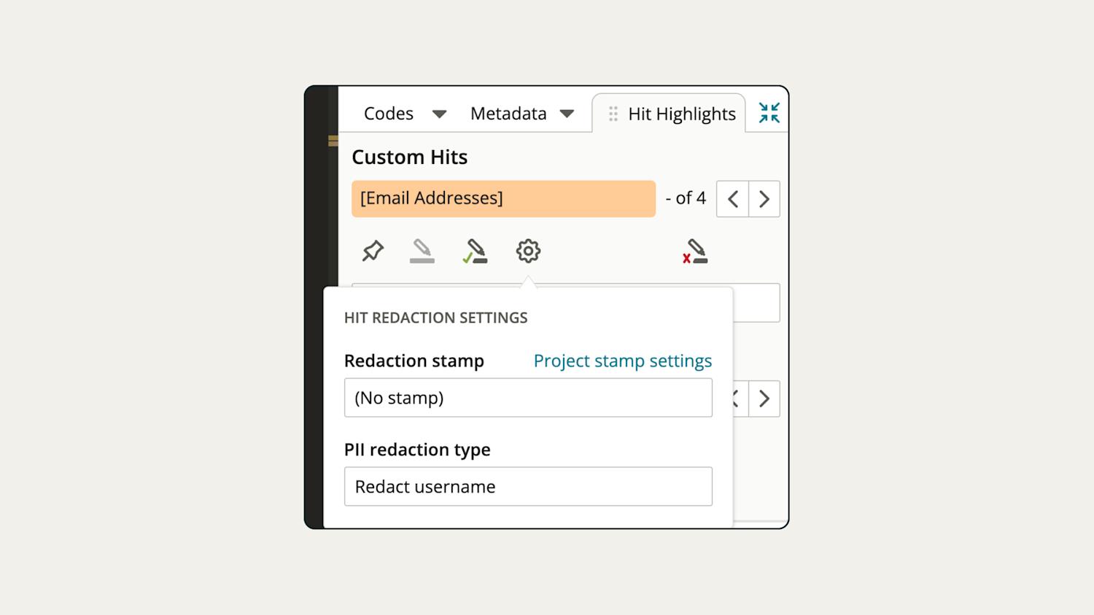Click the drag handle on the Hit Highlights tab

pos(613,114)
